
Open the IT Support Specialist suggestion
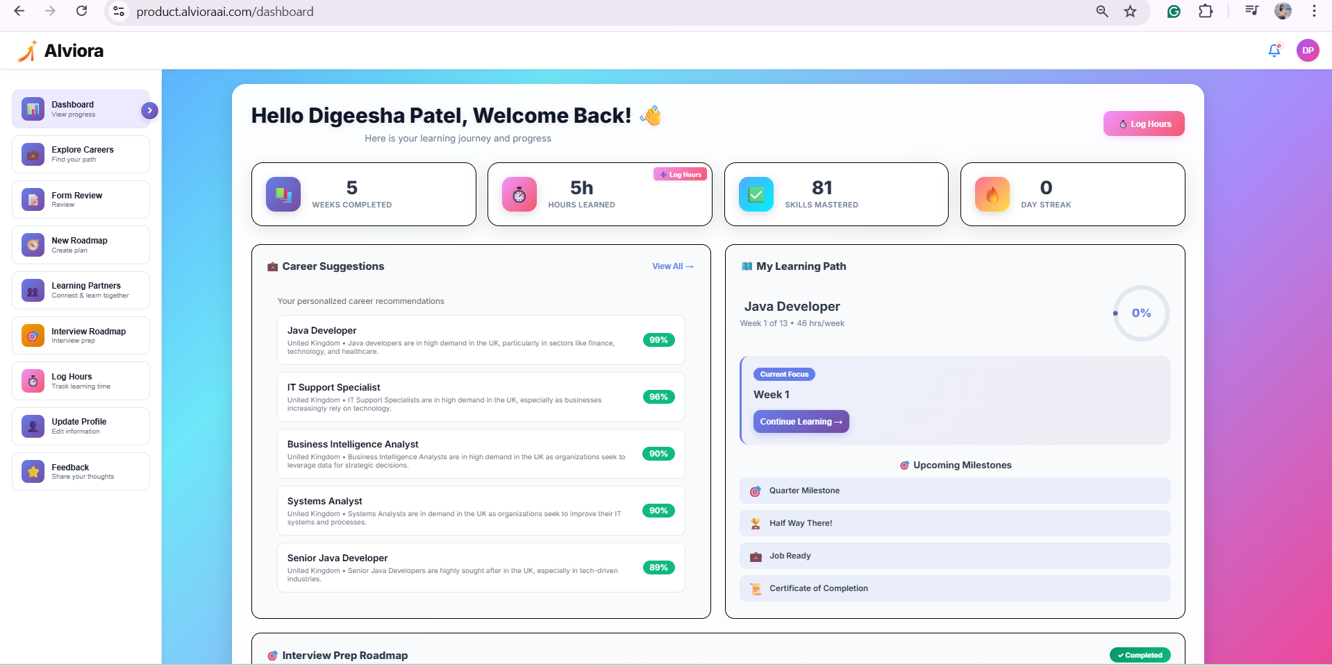point(481,397)
